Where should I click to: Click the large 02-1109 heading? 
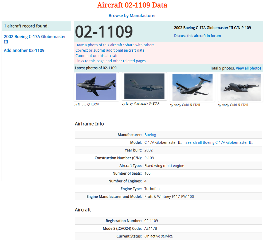[104, 32]
